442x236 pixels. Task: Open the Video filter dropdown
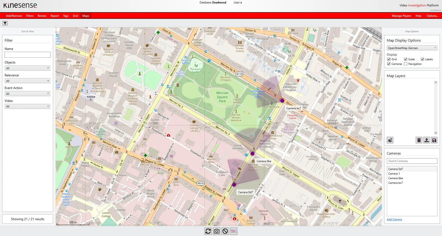pos(27,106)
